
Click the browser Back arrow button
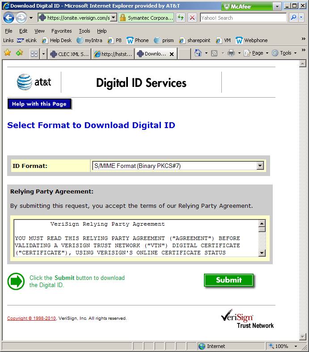click(8, 18)
